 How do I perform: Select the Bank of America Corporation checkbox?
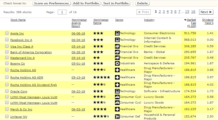point(7,52)
